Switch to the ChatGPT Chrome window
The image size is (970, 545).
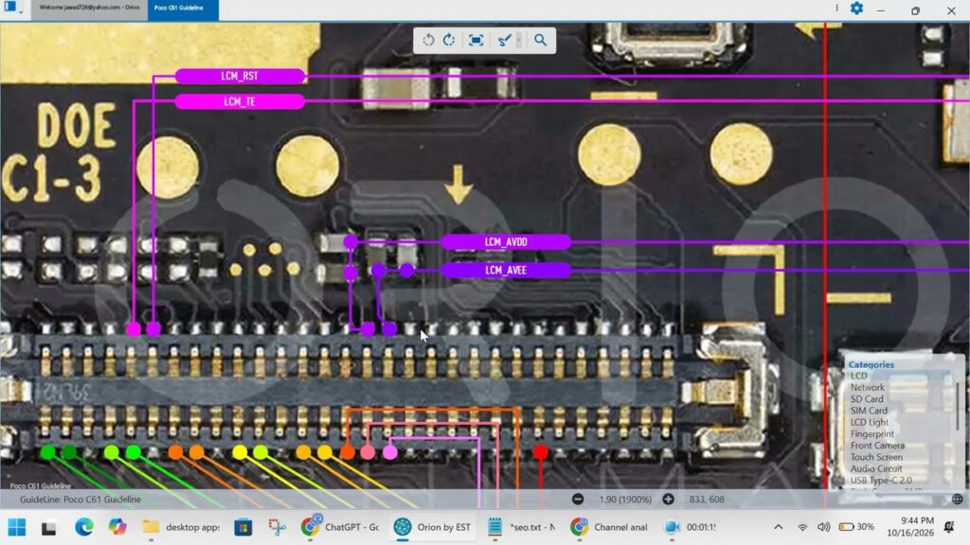[340, 527]
